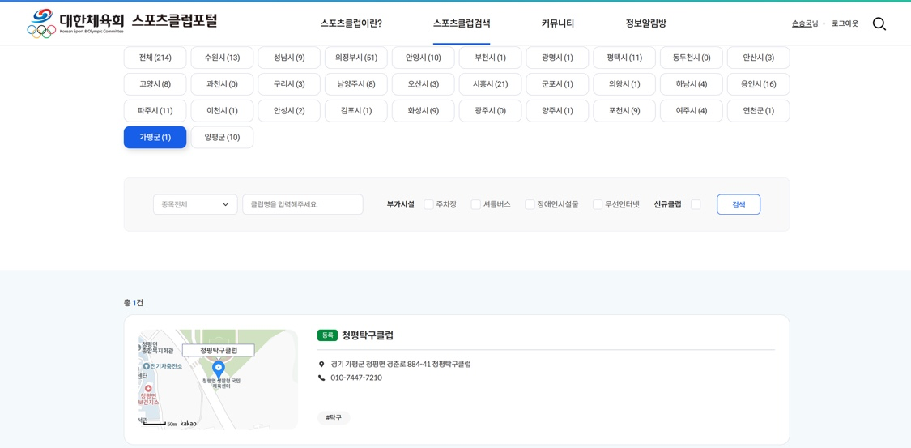Click the kakao logo on map

coord(188,424)
